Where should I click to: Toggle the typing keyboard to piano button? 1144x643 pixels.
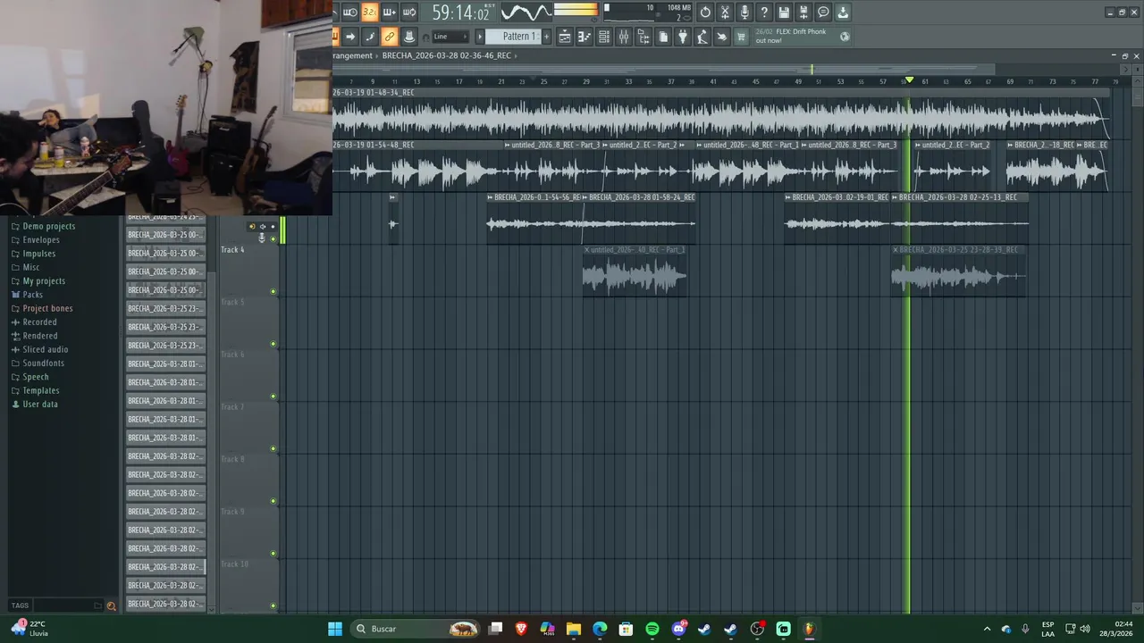click(335, 37)
